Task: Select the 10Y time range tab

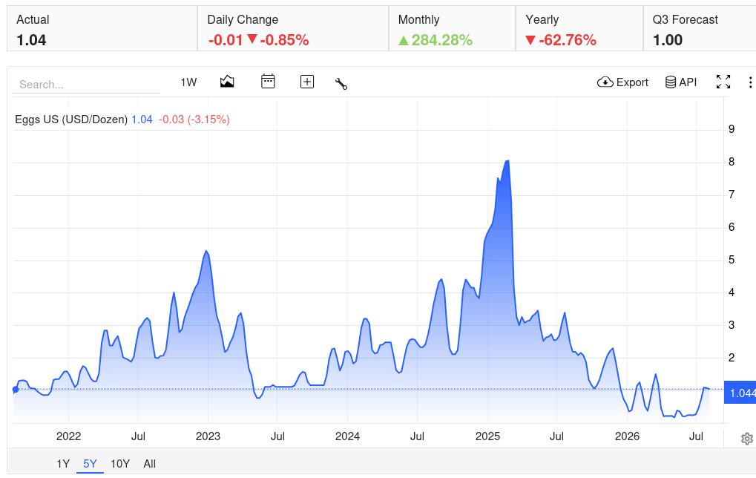Action: (120, 464)
